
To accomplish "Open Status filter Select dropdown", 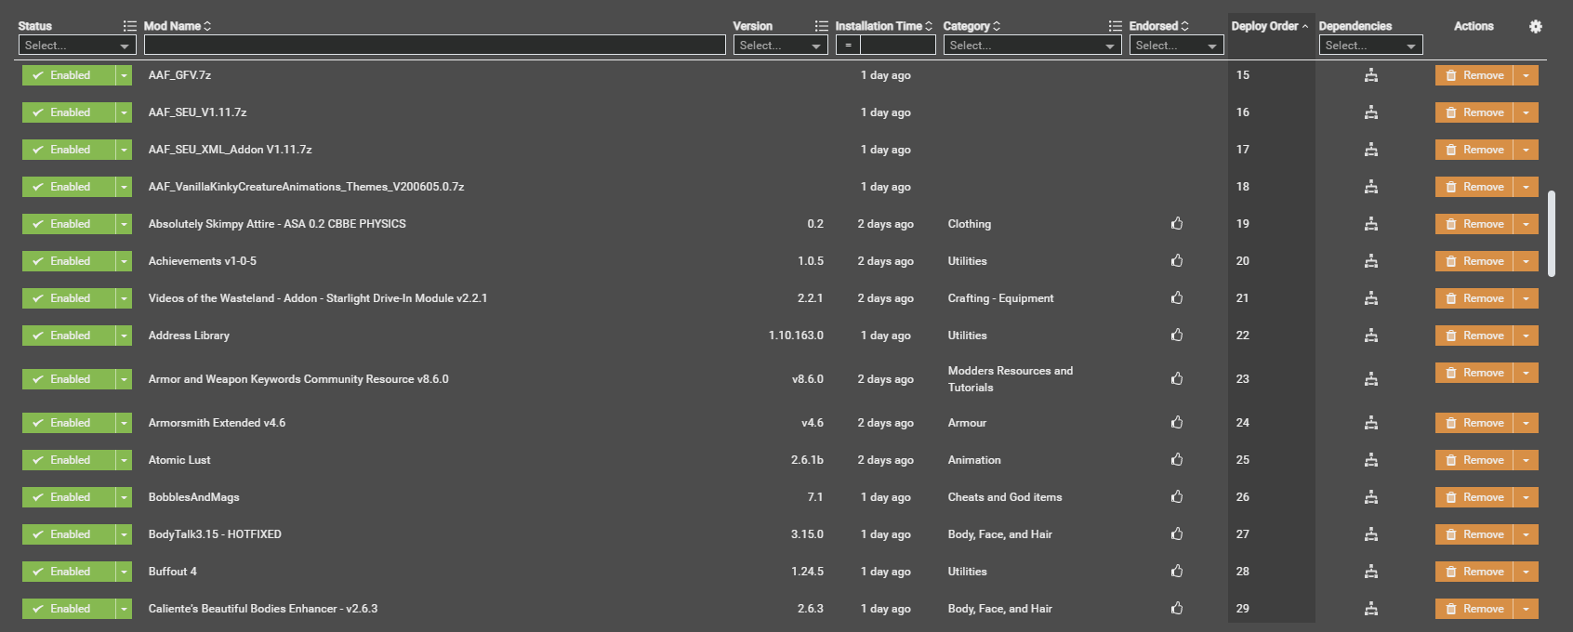I will tap(77, 45).
